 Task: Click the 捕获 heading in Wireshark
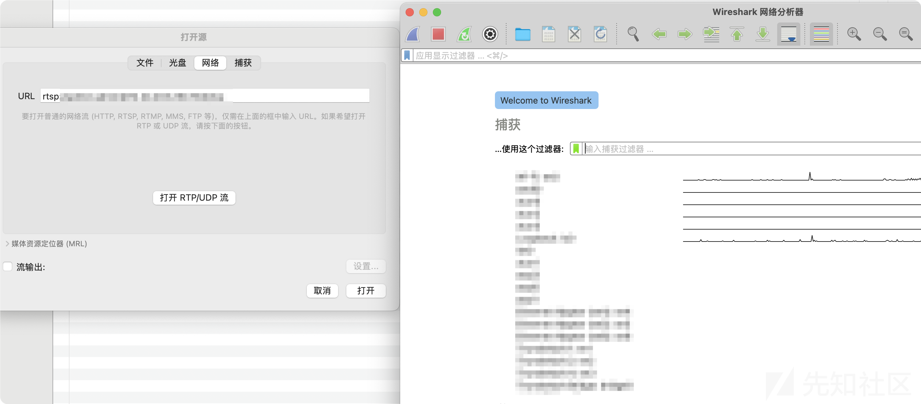(x=507, y=125)
